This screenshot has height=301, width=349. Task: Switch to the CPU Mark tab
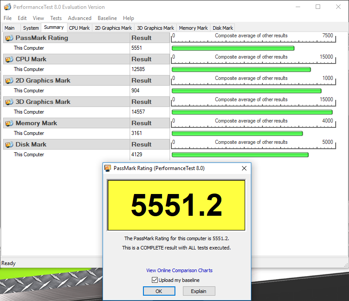click(x=79, y=28)
